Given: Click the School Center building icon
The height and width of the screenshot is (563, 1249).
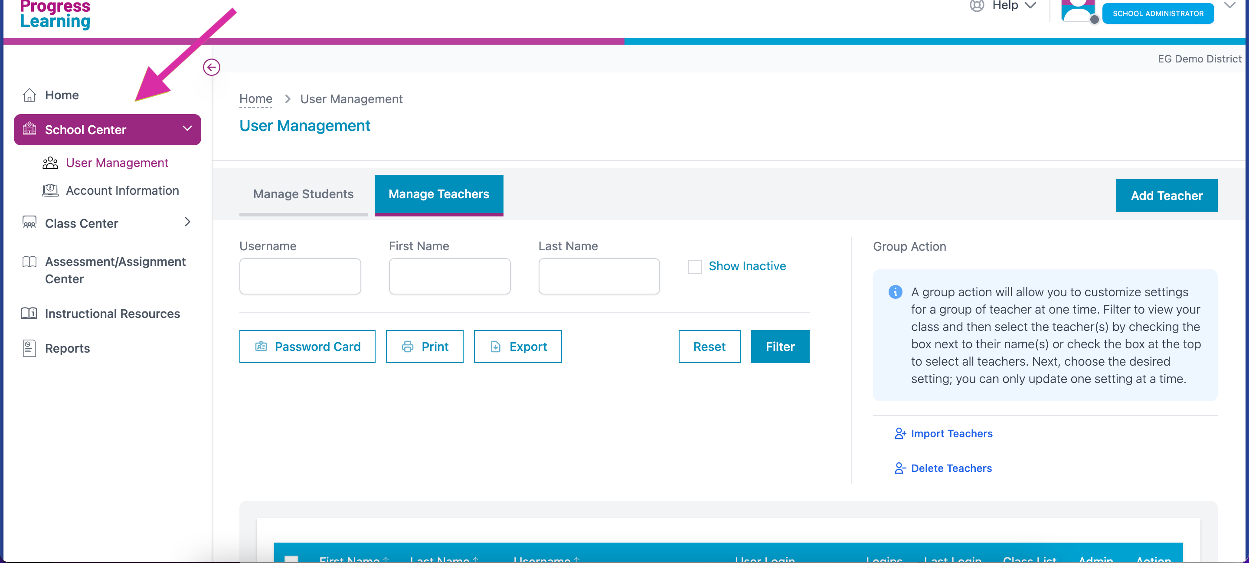Looking at the screenshot, I should [x=29, y=128].
